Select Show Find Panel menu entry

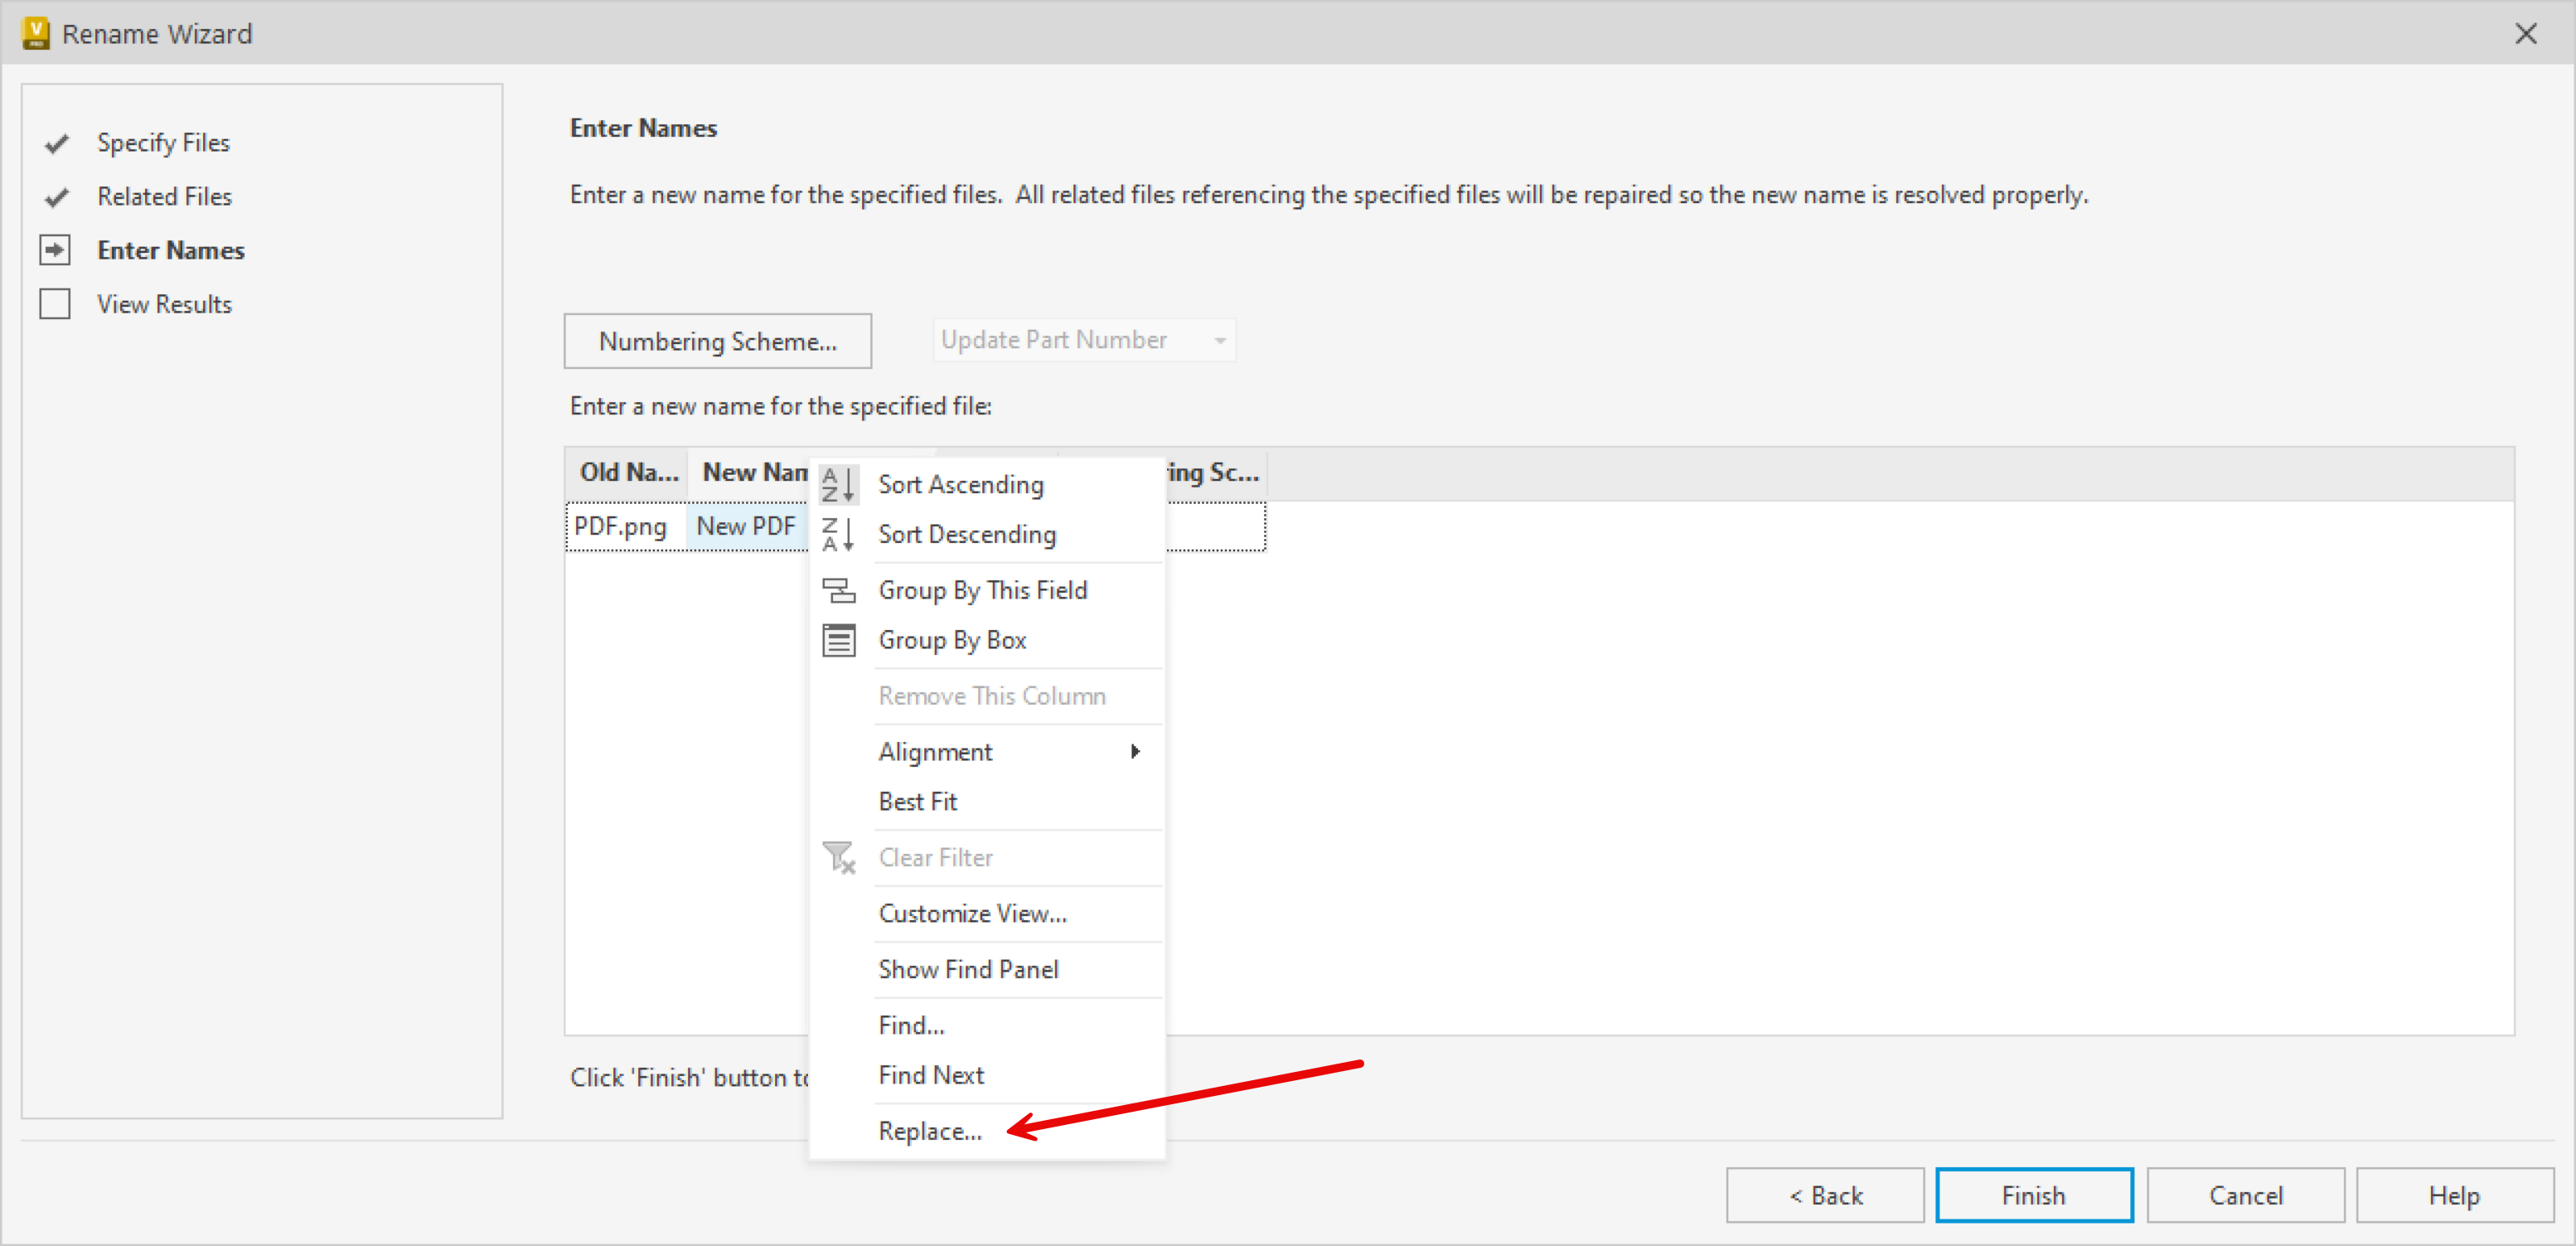[x=968, y=969]
